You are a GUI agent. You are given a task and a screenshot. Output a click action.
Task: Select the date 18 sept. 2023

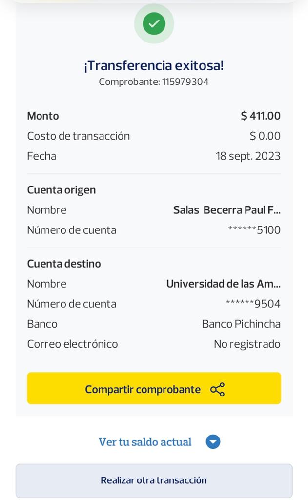[248, 156]
